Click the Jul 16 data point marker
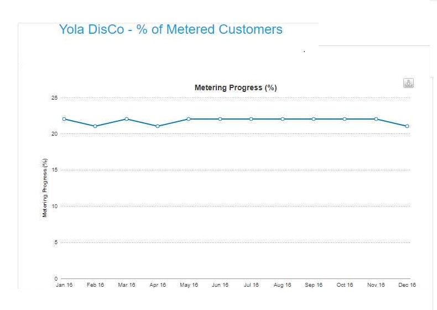 [x=251, y=119]
